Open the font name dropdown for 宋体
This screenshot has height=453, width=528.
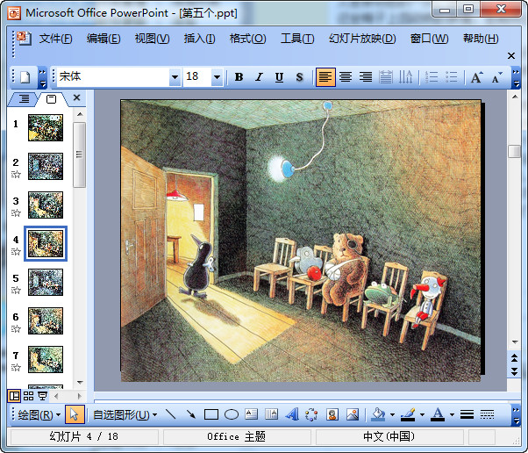pos(175,77)
